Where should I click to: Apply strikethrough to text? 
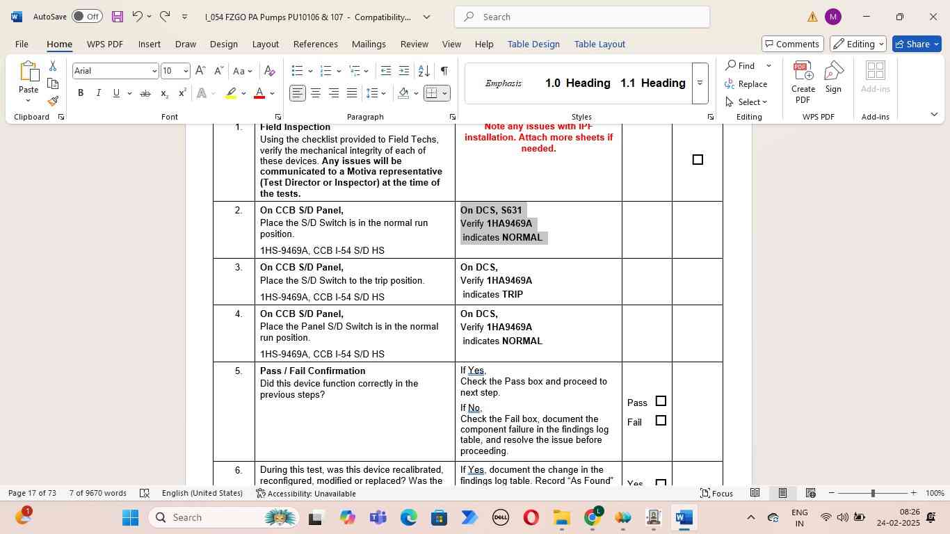coord(145,93)
